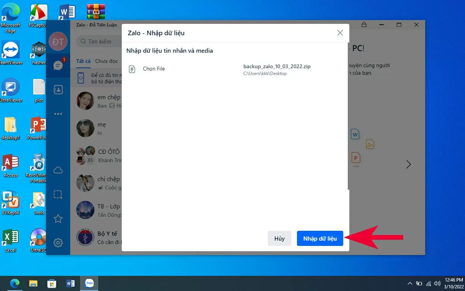The height and width of the screenshot is (291, 465).
Task: Click the Nhập dữ liệu button
Action: click(x=320, y=239)
